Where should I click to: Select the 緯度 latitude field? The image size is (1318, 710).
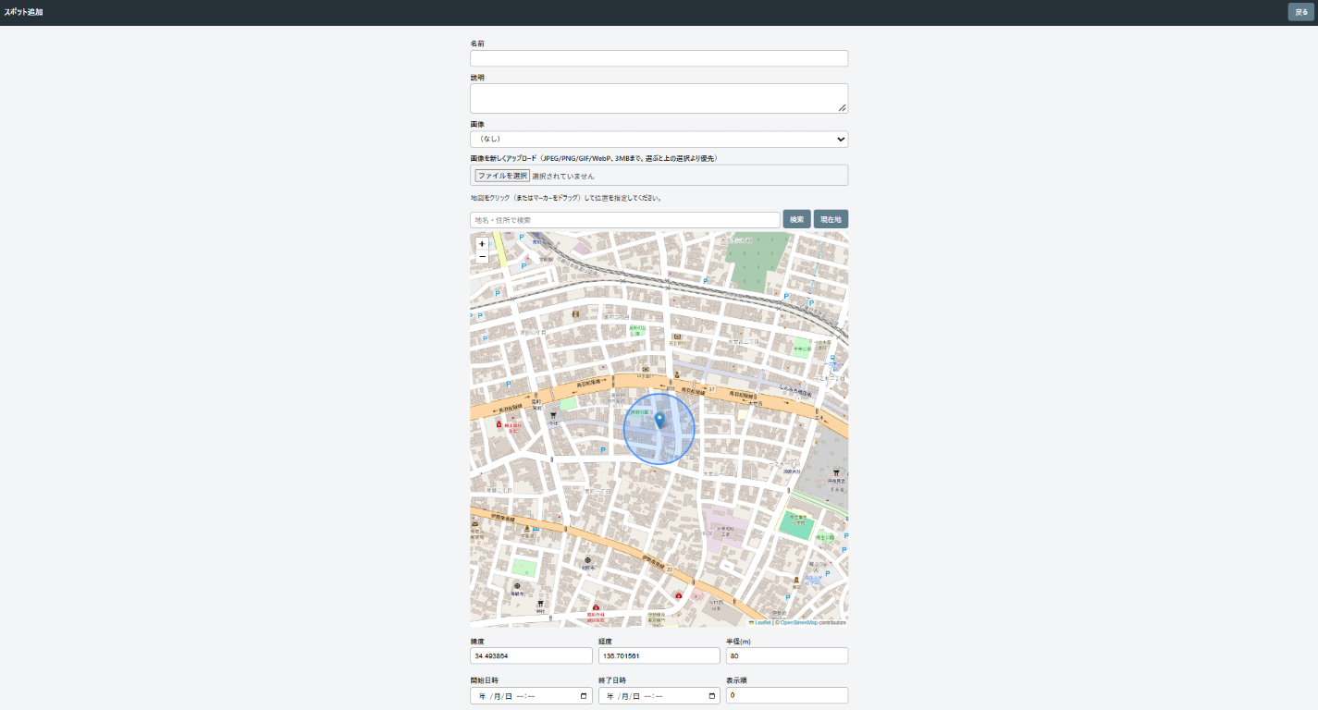[x=531, y=655]
